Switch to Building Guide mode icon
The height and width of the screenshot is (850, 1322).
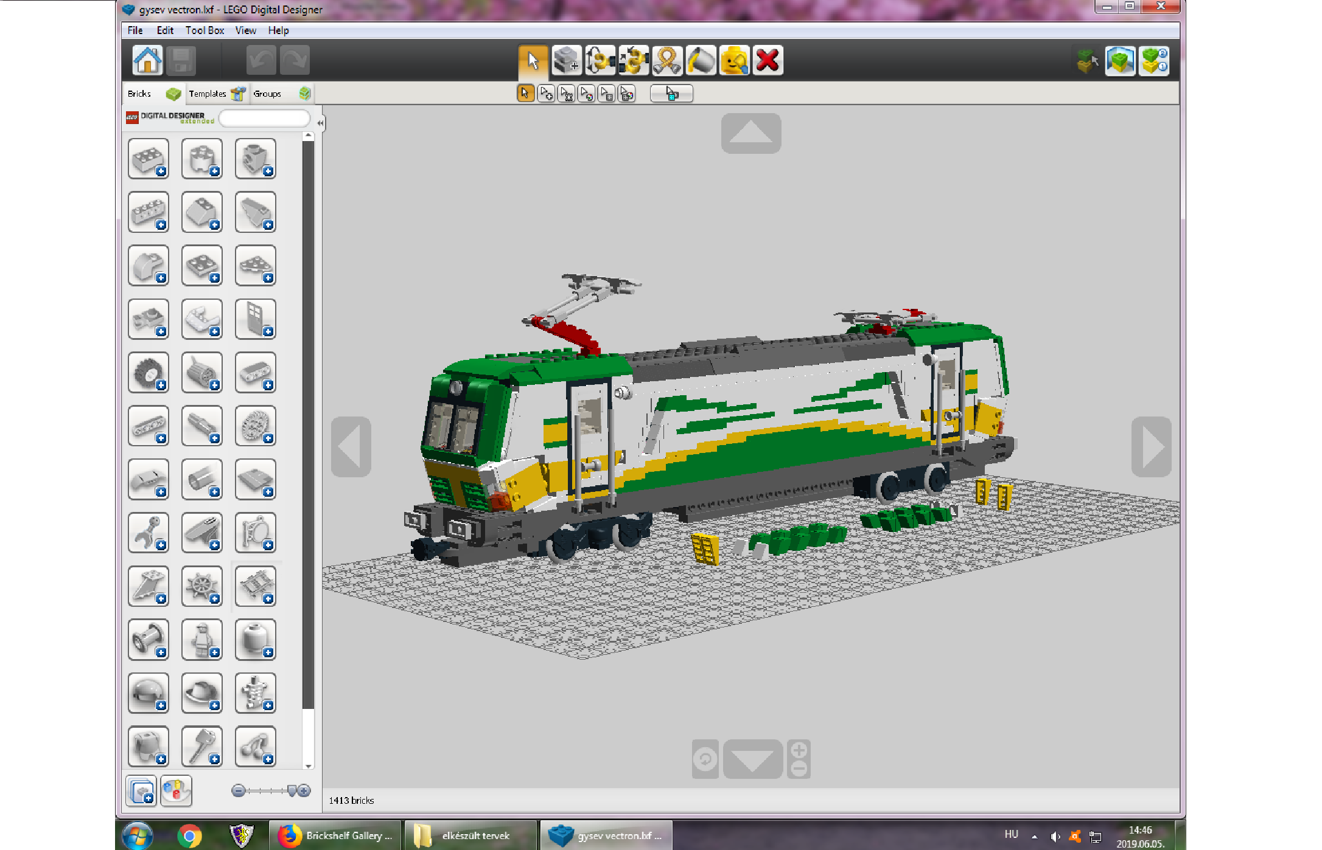point(1154,61)
